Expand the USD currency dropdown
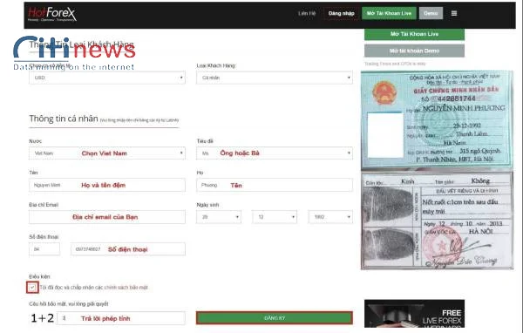 (107, 78)
